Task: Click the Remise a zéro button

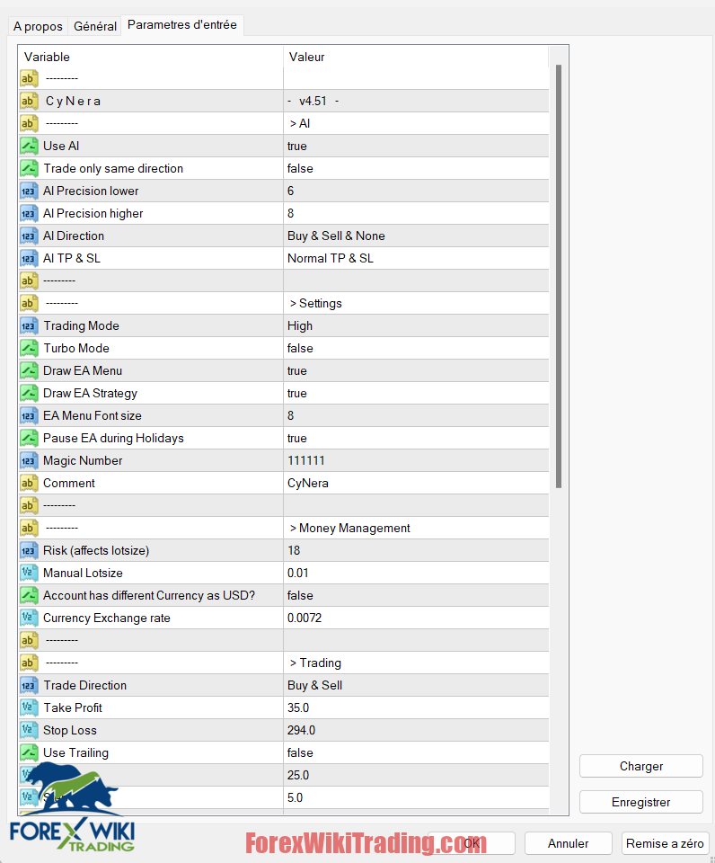Action: pos(665,843)
